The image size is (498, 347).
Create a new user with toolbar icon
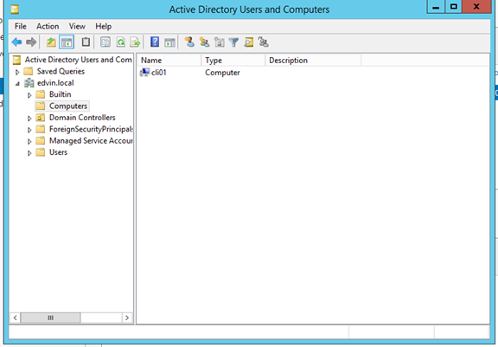189,42
